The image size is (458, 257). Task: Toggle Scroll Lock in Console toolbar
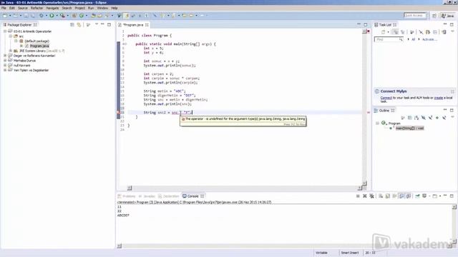(388, 196)
